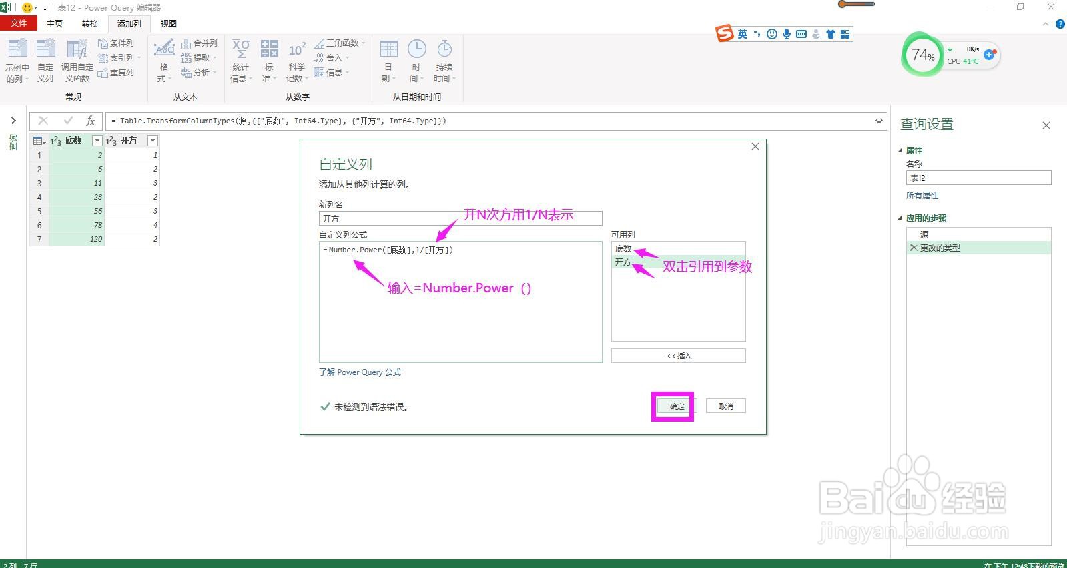The image size is (1067, 568).
Task: Click the help question mark icon
Action: point(1060,24)
